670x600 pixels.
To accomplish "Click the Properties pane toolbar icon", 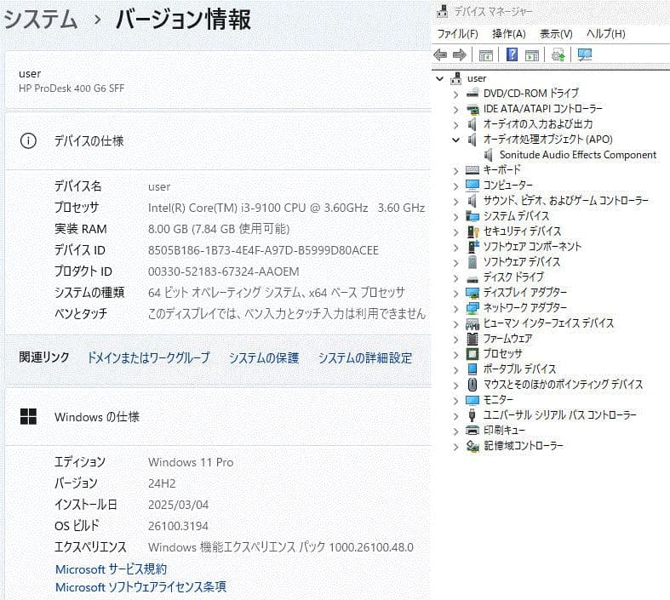I will [532, 55].
